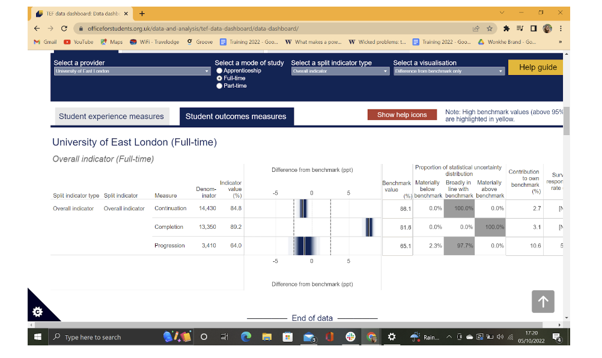Share this page from the address bar

point(476,28)
